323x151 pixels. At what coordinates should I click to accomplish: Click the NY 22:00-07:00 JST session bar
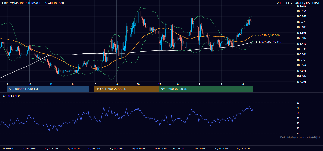206,89
